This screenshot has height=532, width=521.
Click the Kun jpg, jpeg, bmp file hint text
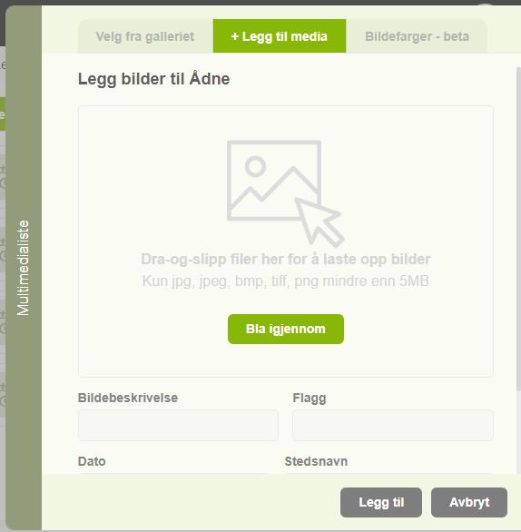(286, 281)
